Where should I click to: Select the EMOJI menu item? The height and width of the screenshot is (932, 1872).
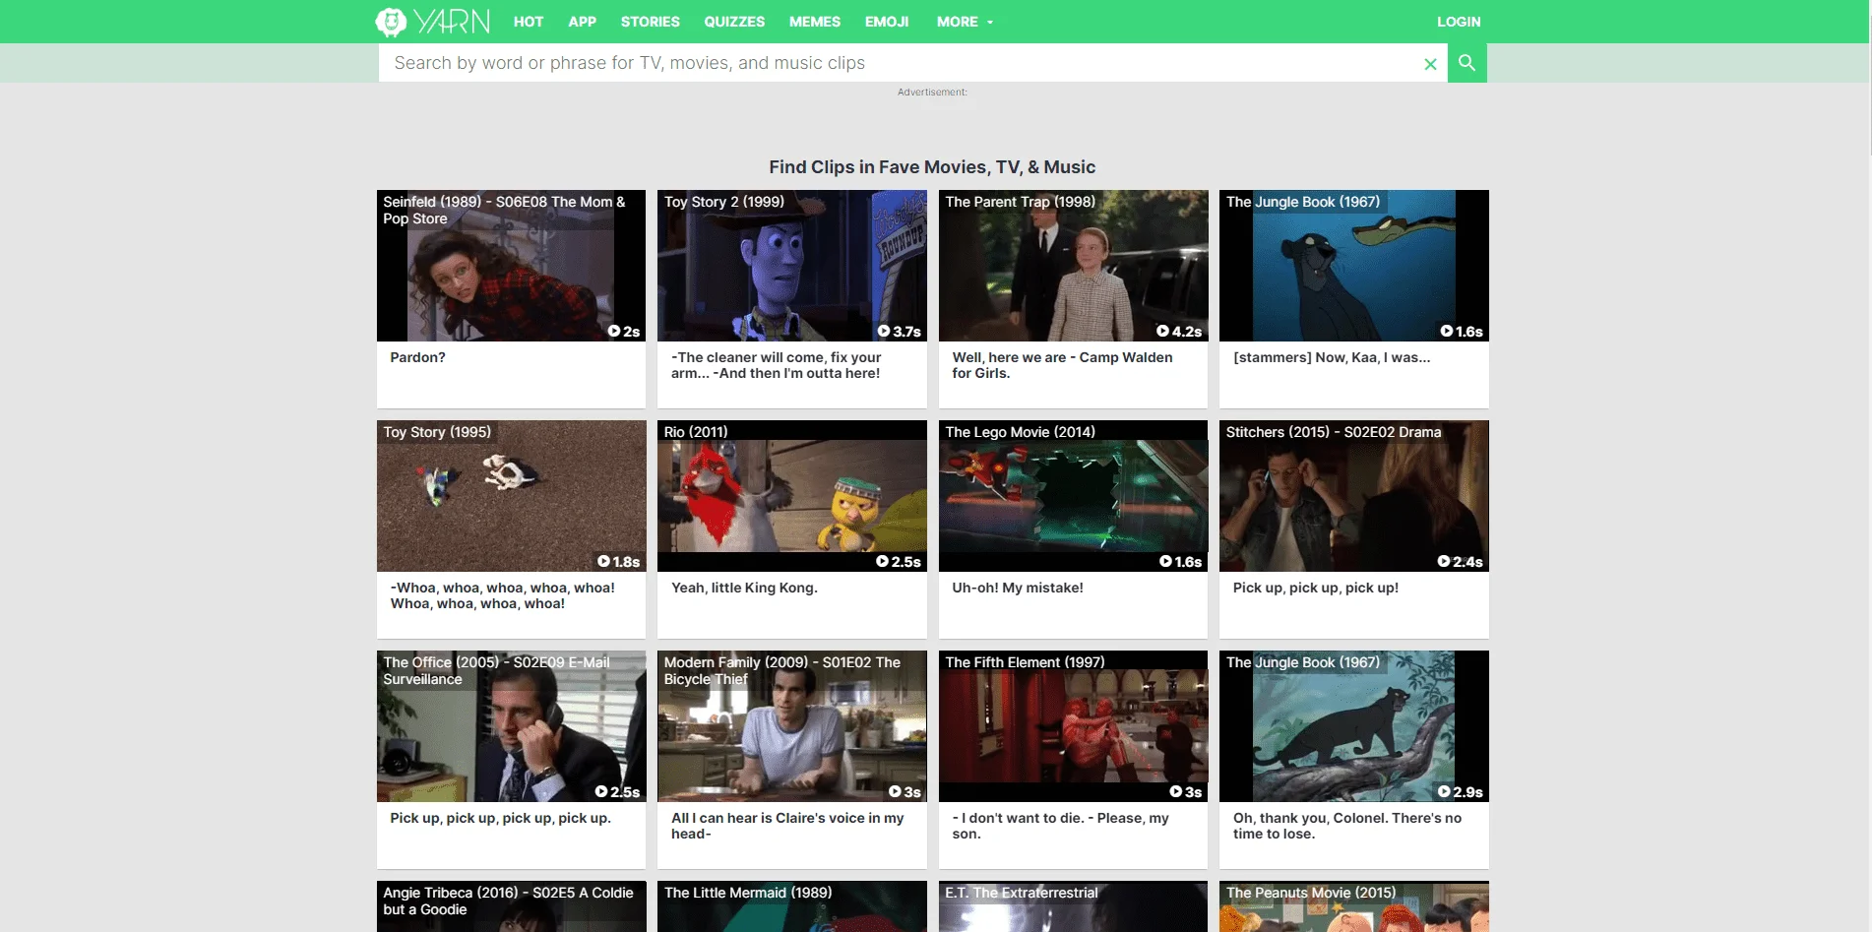pos(887,22)
